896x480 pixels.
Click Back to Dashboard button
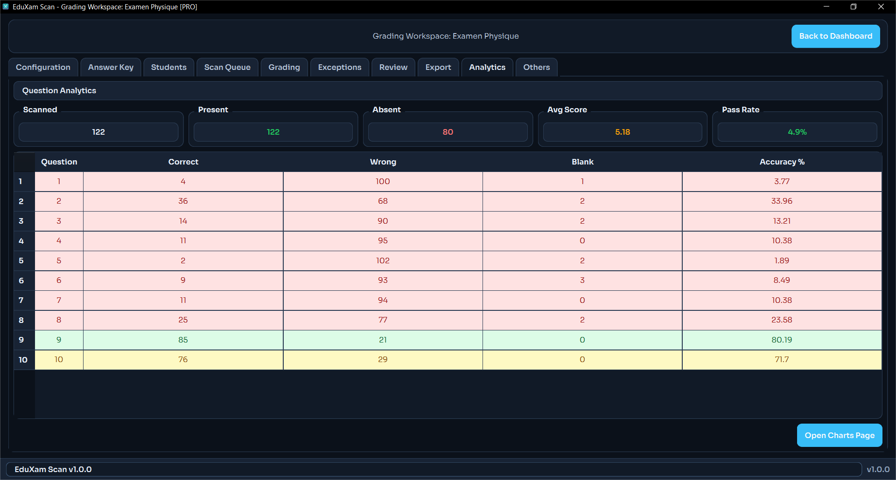835,36
